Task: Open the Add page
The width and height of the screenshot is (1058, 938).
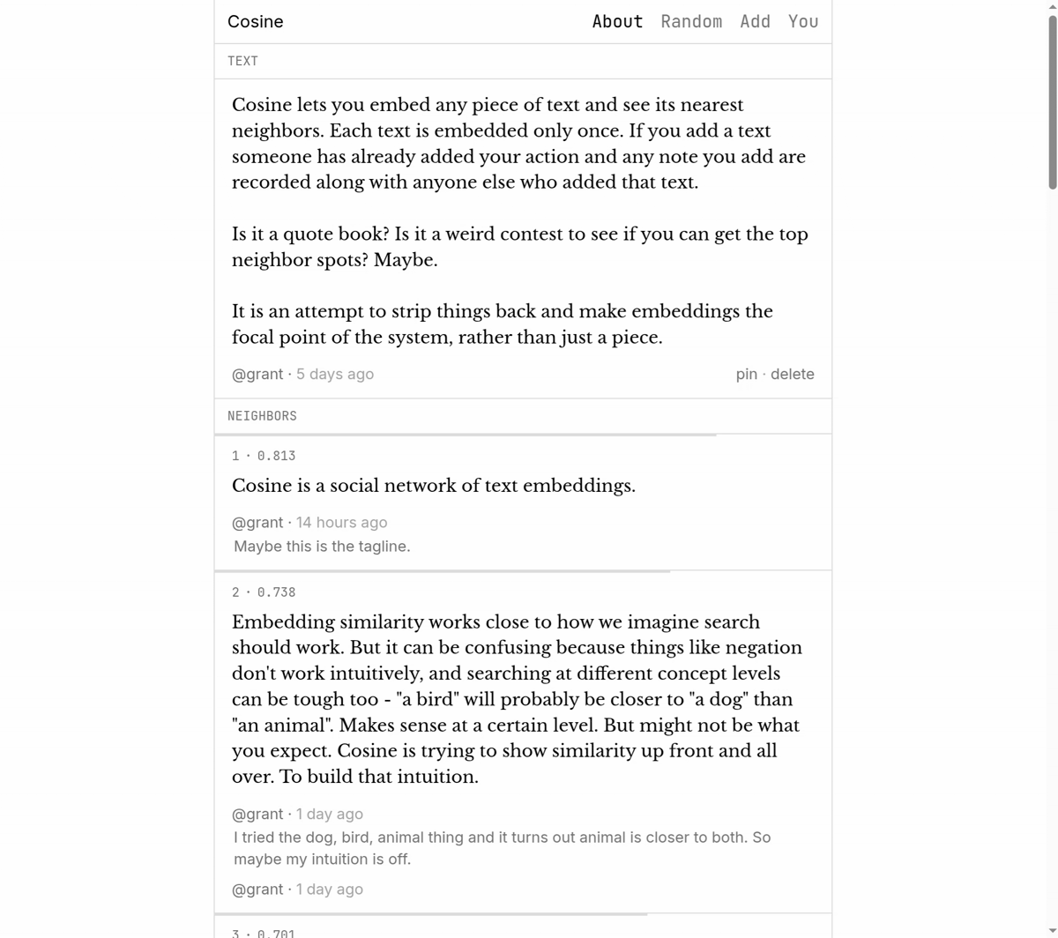Action: [755, 22]
